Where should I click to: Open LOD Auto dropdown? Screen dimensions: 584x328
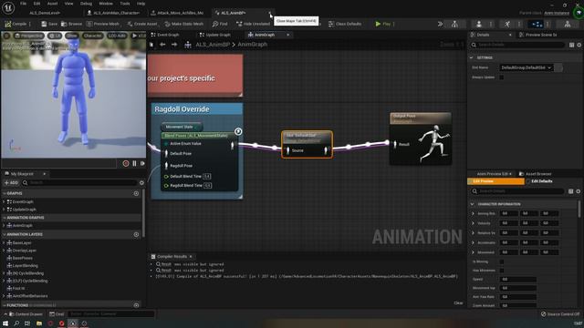(x=117, y=36)
